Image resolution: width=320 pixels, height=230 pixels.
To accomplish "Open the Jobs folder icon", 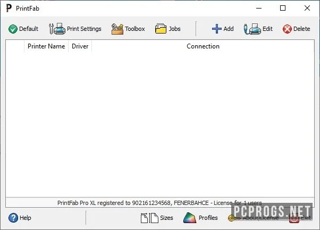I will (x=161, y=29).
